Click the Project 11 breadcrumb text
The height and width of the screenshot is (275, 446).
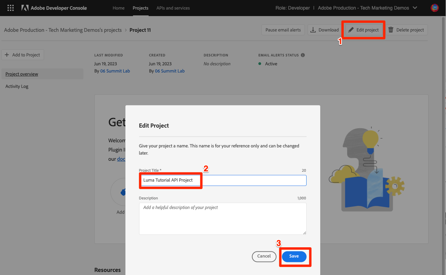(x=140, y=30)
